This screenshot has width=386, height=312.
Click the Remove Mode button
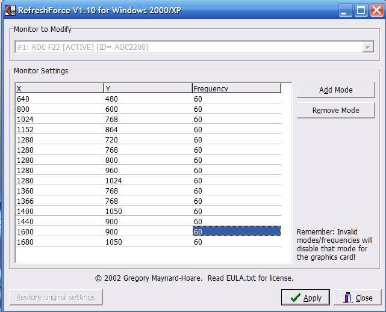click(336, 110)
